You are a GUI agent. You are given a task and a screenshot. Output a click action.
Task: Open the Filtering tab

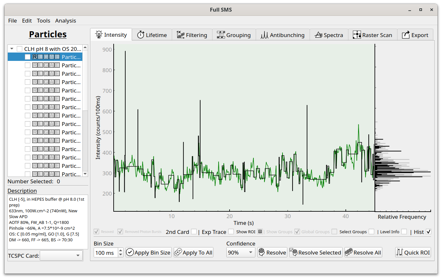(192, 35)
